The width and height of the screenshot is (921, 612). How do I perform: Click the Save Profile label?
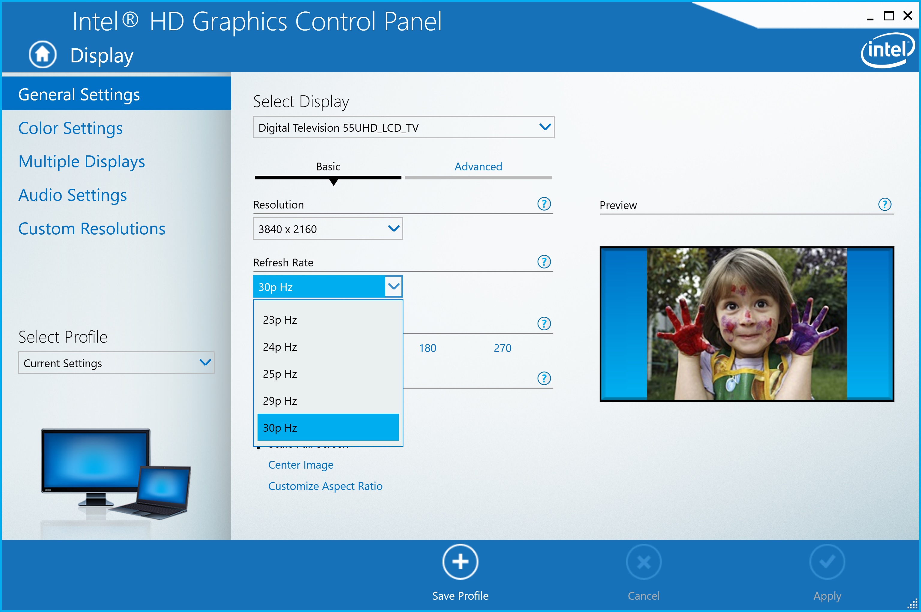(460, 595)
